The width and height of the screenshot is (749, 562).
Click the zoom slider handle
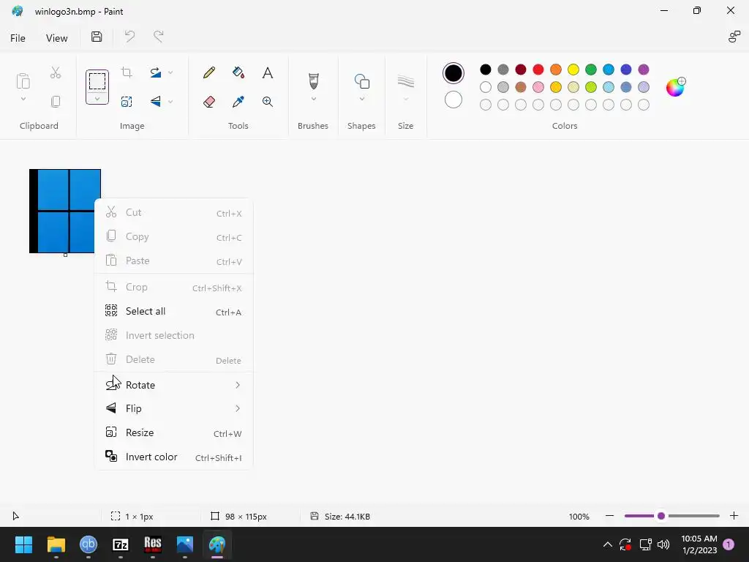(661, 516)
